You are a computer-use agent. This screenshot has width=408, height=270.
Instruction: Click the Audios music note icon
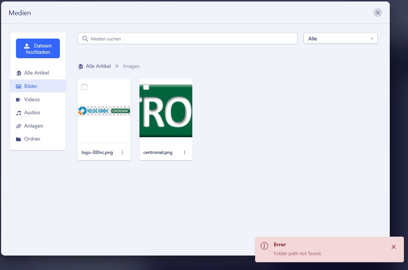pos(19,113)
